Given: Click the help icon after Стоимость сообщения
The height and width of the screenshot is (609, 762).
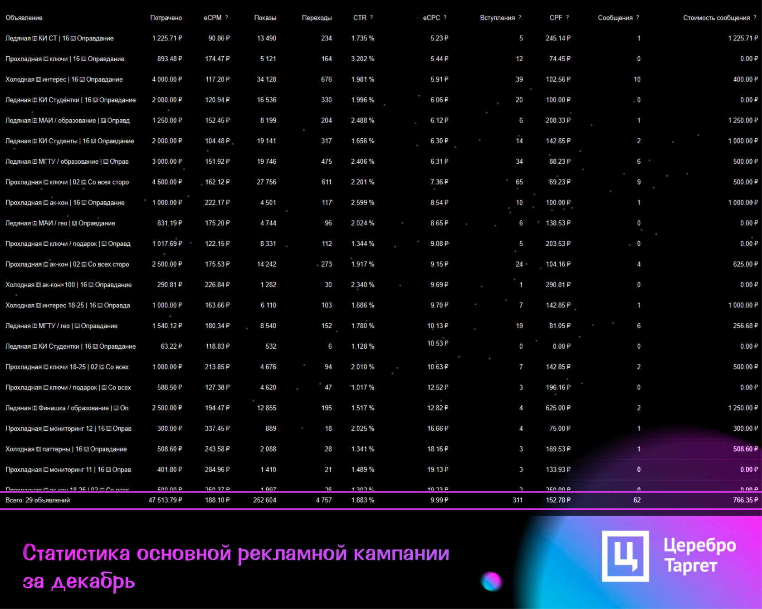Looking at the screenshot, I should pos(755,17).
